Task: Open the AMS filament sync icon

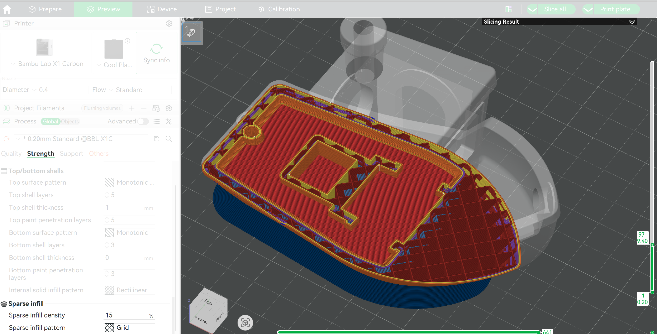Action: point(156,108)
